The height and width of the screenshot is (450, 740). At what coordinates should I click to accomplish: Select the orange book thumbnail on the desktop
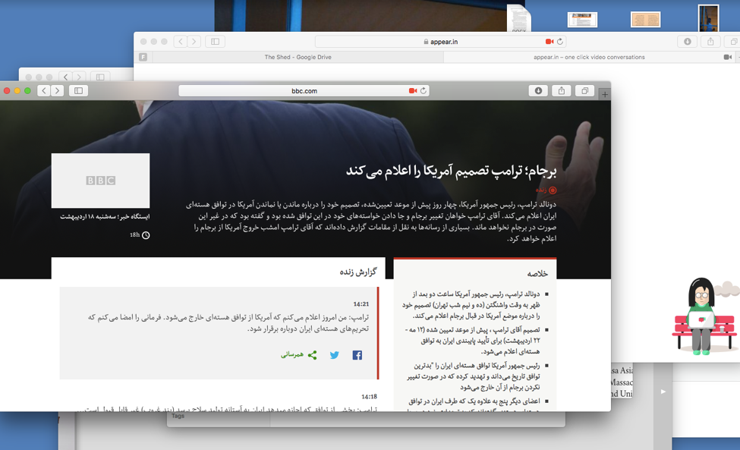tap(645, 20)
